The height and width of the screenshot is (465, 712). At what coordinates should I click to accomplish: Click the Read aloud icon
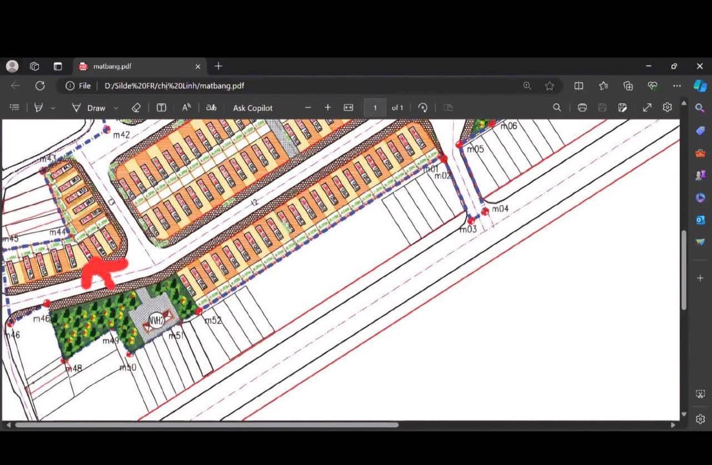[x=186, y=108]
